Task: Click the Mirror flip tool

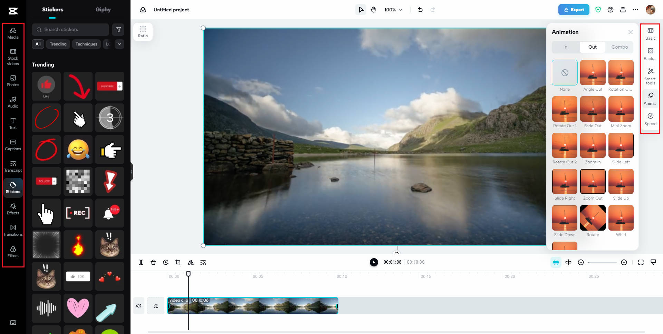Action: pyautogui.click(x=191, y=262)
